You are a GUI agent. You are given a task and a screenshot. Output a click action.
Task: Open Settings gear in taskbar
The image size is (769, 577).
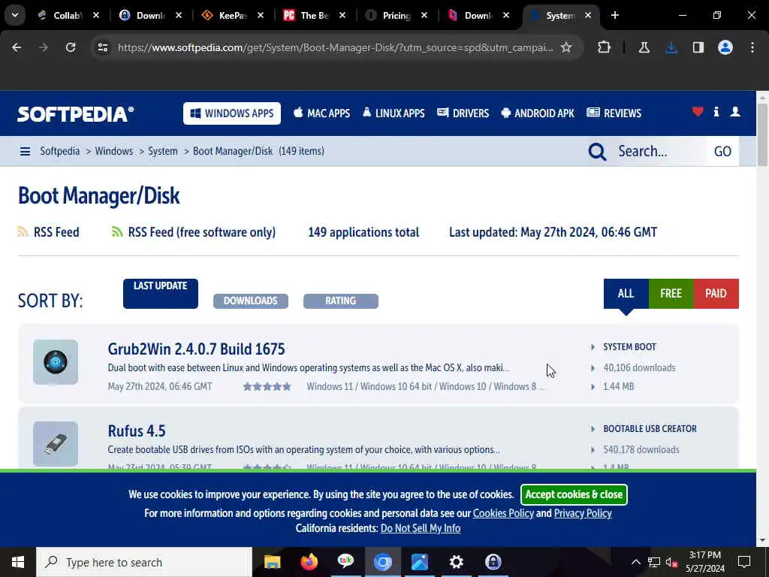point(456,562)
